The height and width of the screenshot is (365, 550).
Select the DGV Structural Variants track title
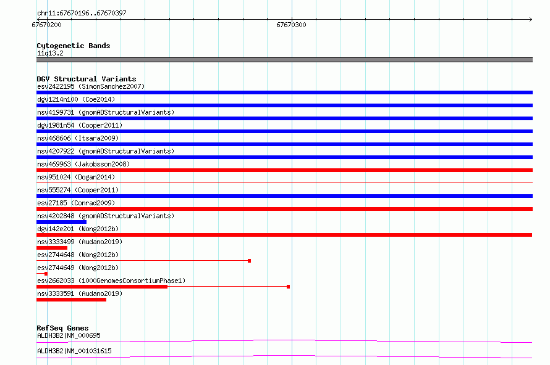point(87,79)
